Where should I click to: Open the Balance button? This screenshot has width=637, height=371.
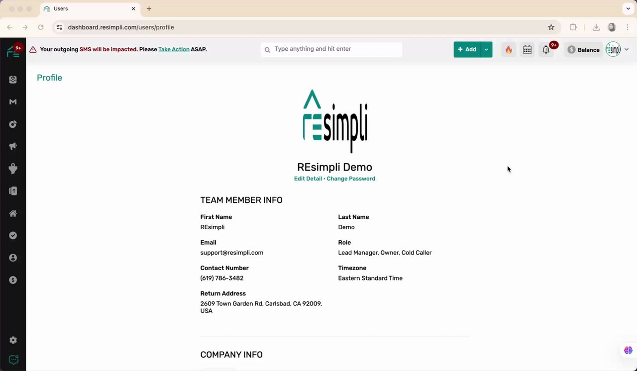[x=583, y=50]
